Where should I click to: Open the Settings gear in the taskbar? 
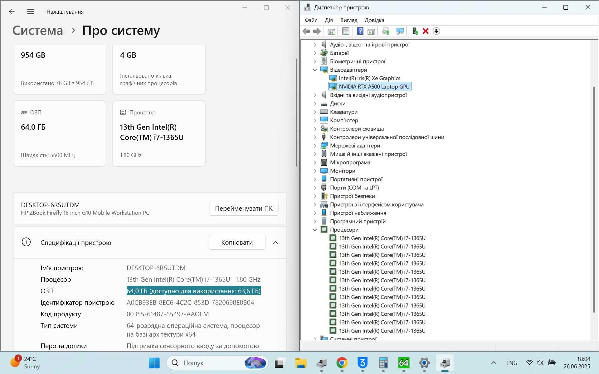424,363
